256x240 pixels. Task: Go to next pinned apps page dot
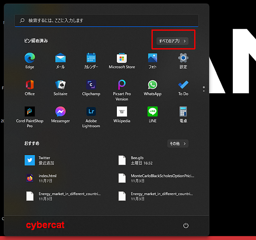pyautogui.click(x=204, y=91)
